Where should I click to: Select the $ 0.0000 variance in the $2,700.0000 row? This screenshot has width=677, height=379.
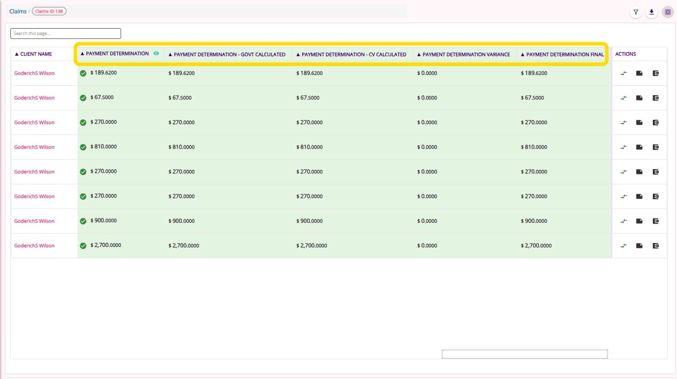[427, 246]
